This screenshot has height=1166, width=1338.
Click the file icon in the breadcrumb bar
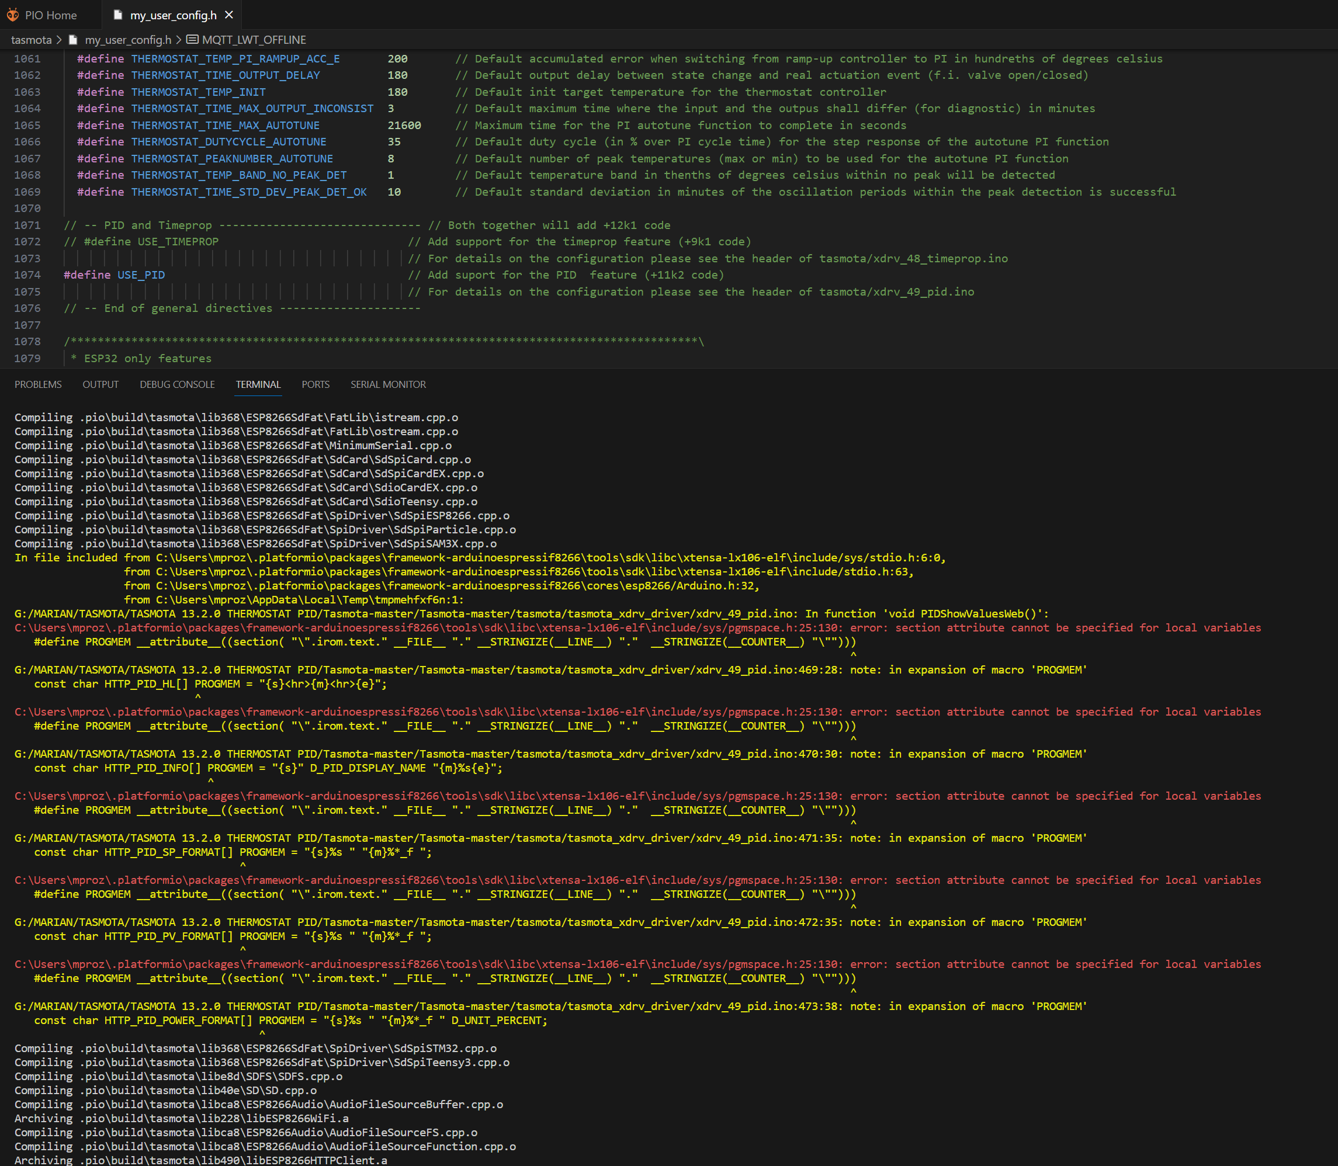[74, 39]
